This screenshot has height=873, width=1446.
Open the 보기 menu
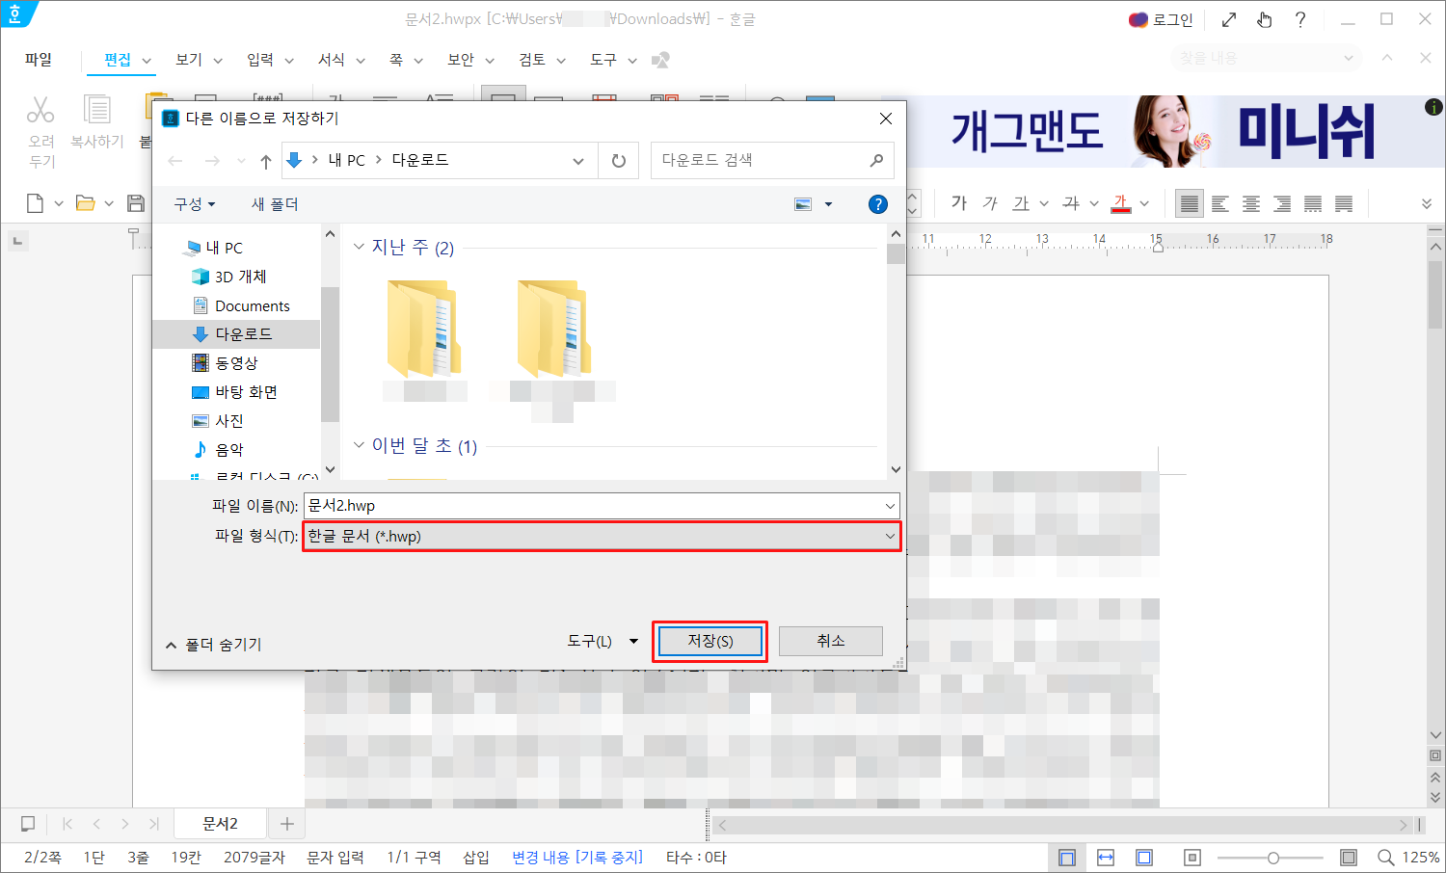point(189,60)
